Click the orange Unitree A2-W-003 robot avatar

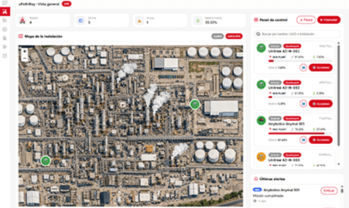pyautogui.click(x=261, y=157)
